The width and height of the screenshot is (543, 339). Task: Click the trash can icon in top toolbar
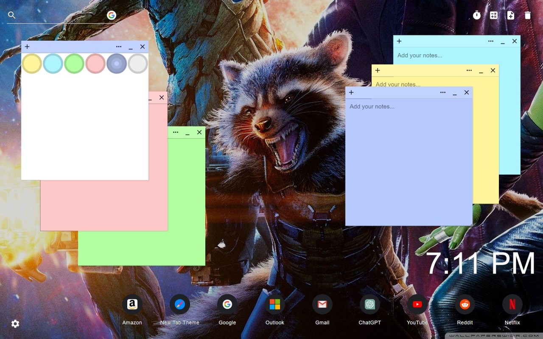point(528,15)
